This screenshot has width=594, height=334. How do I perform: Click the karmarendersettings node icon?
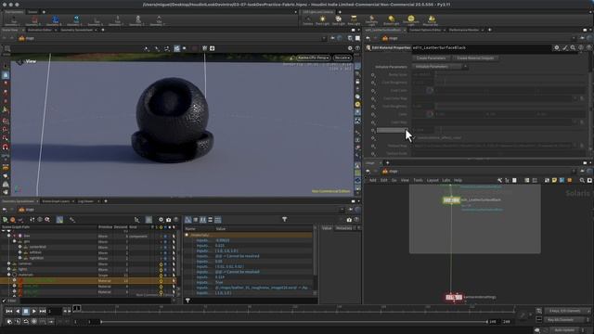pos(454,297)
